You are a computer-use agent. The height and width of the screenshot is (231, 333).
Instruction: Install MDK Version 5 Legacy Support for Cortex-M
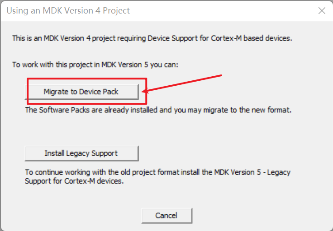(81, 153)
